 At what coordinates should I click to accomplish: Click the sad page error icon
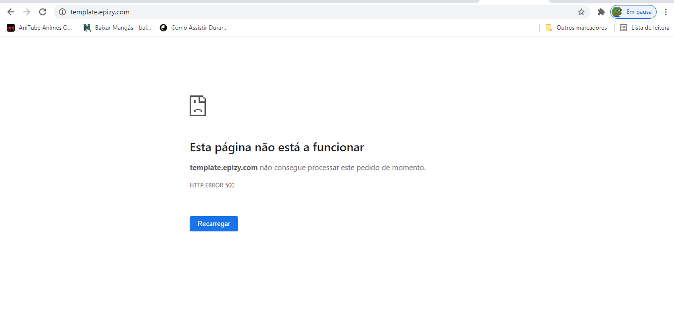click(198, 106)
